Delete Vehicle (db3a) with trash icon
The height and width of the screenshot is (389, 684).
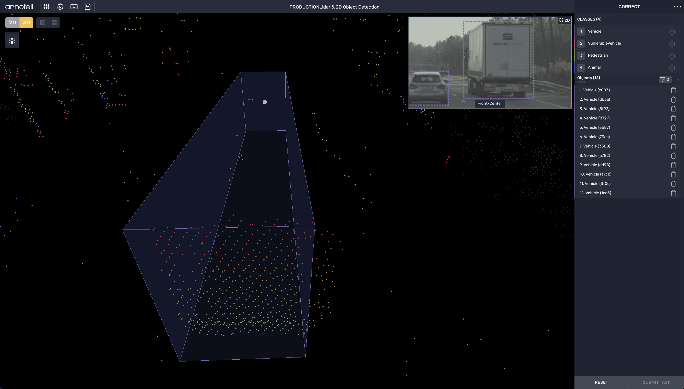pyautogui.click(x=673, y=99)
